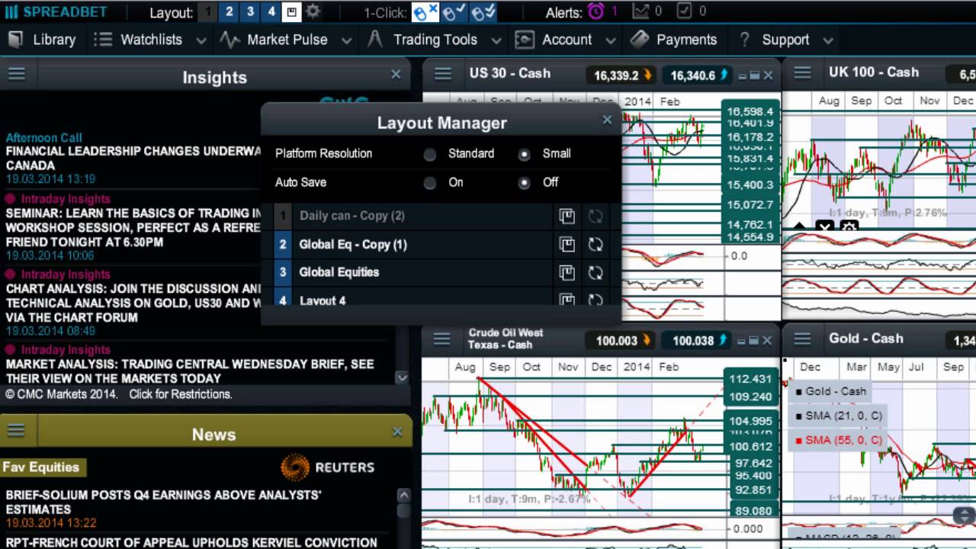Switch to layout 4 in top bar

271,12
